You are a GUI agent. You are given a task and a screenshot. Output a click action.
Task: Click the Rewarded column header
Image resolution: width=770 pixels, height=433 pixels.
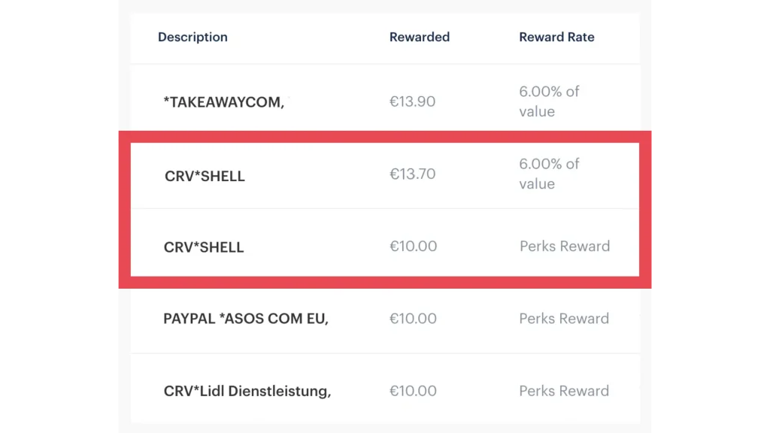coord(420,37)
